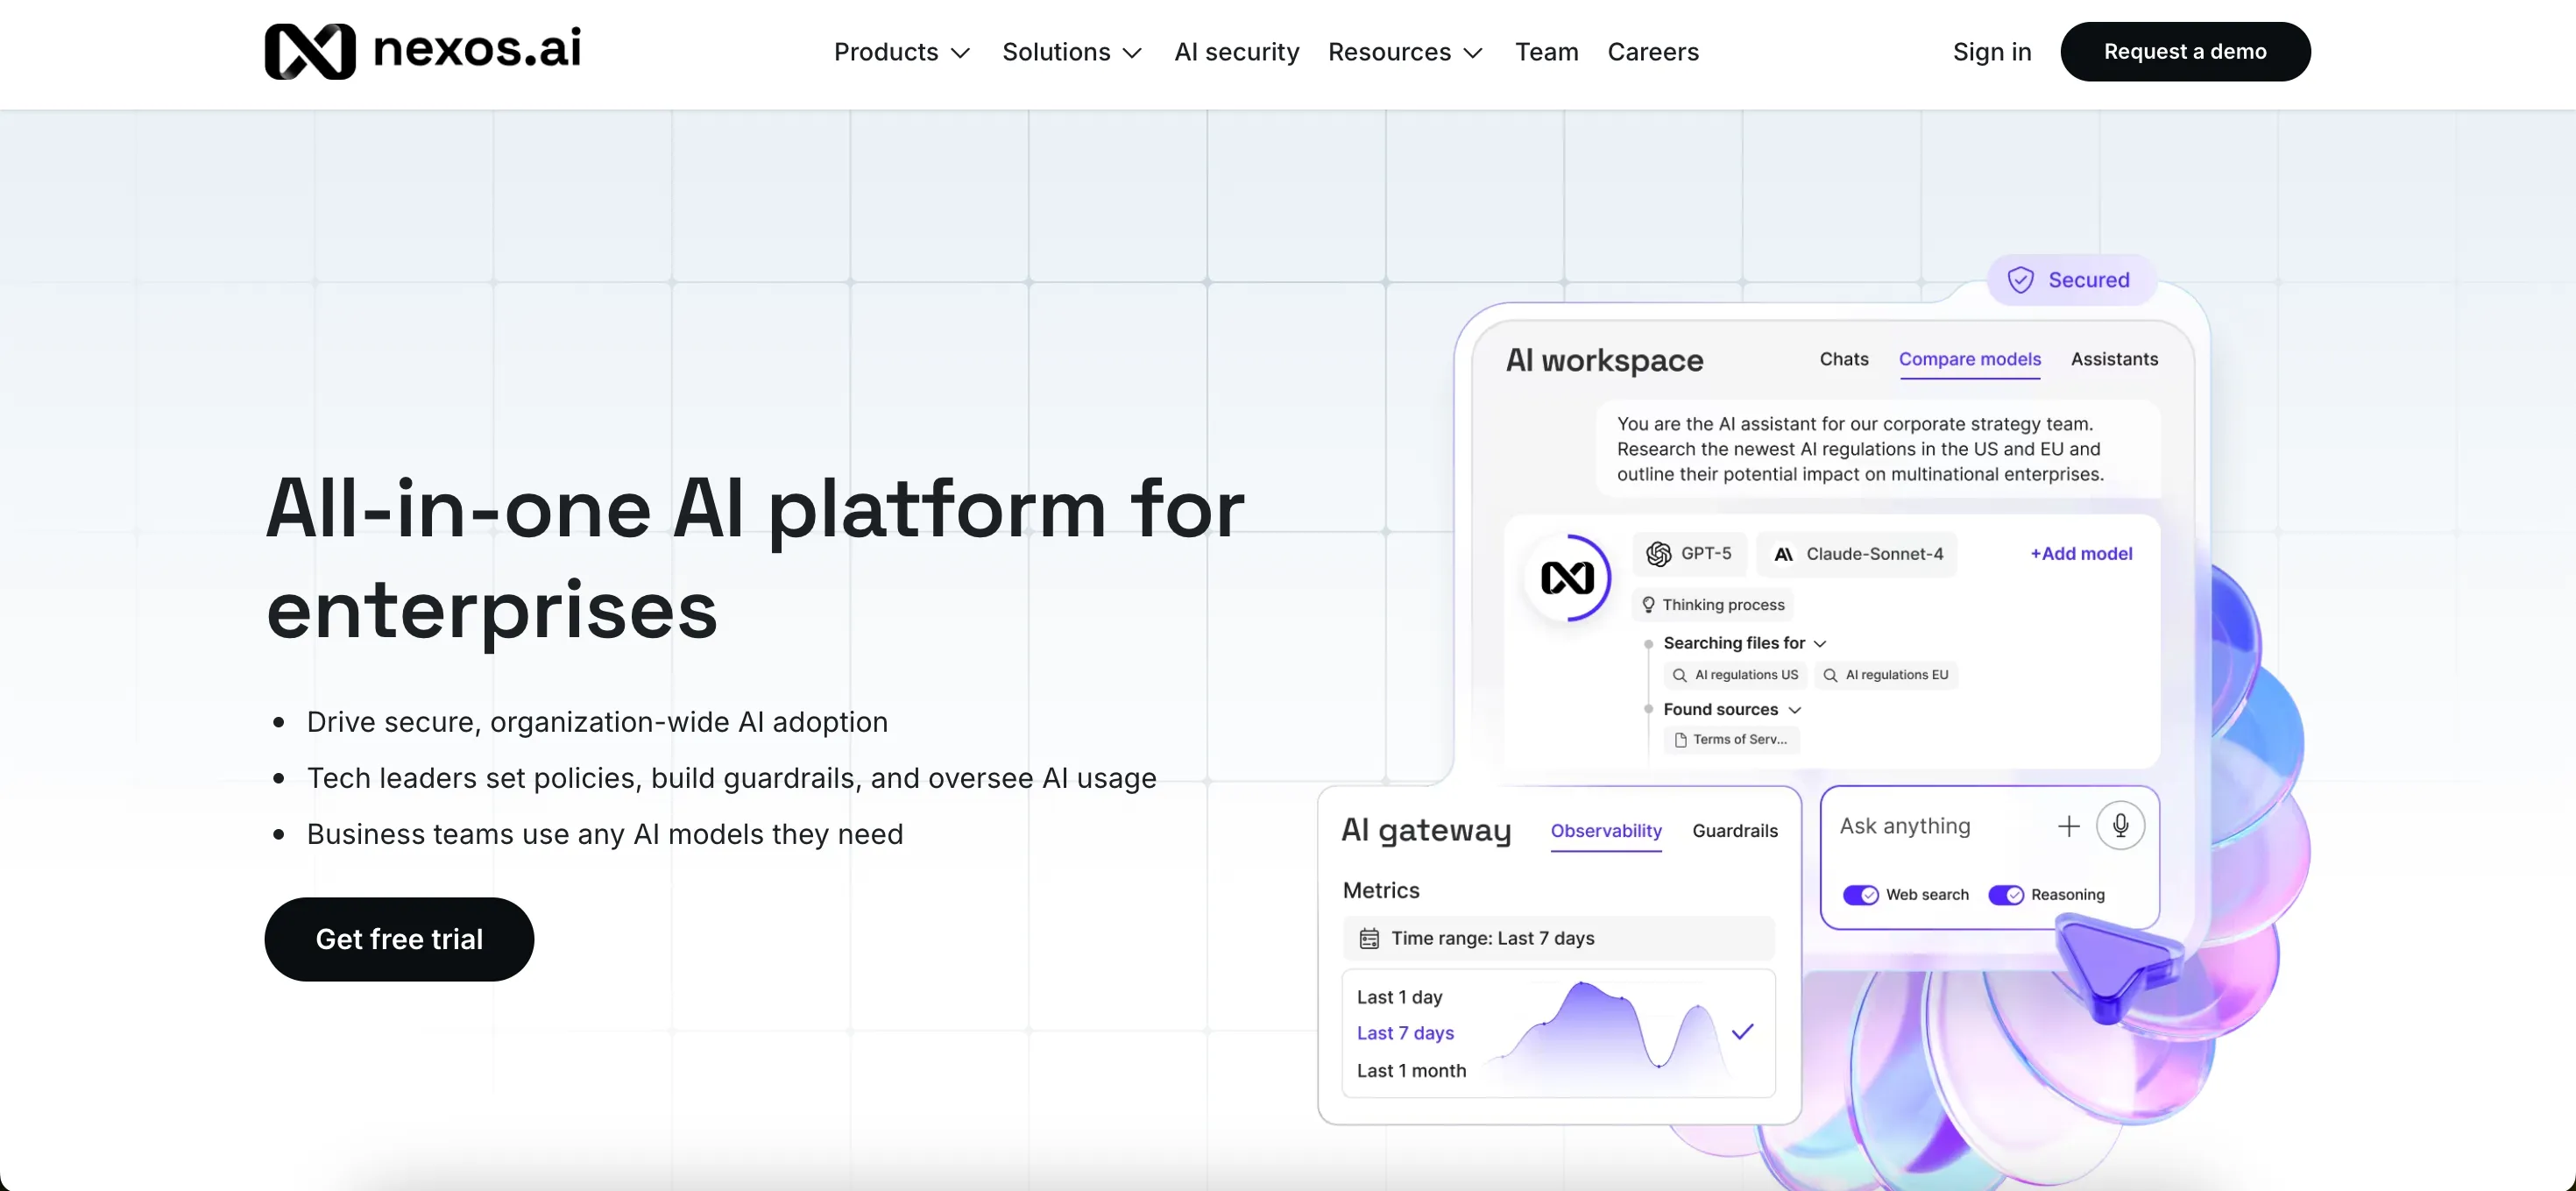Screen dimensions: 2576x1191
Task: Select the Last 1 day option
Action: tap(1399, 997)
